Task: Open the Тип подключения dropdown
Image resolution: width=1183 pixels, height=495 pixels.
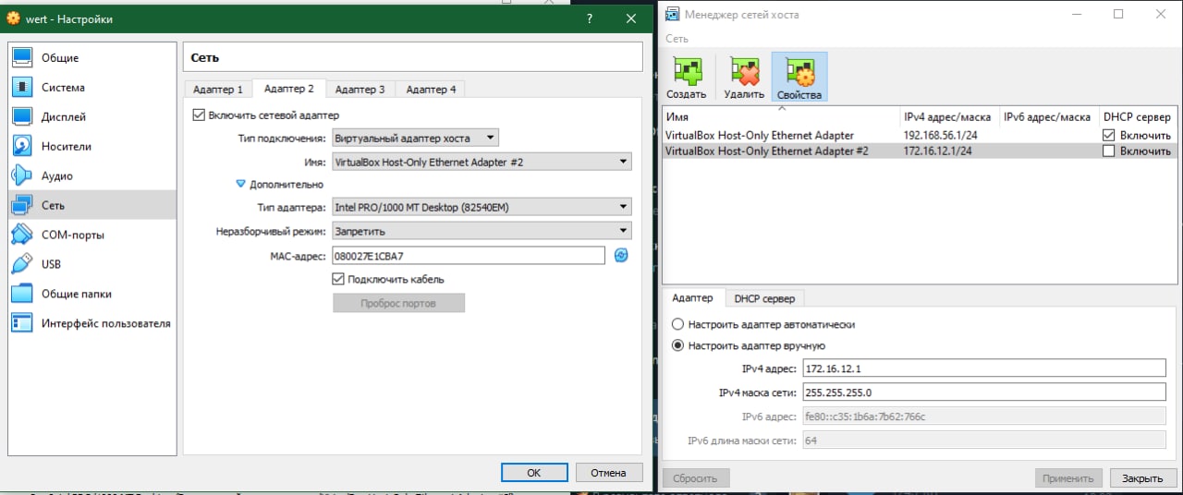Action: pyautogui.click(x=415, y=139)
